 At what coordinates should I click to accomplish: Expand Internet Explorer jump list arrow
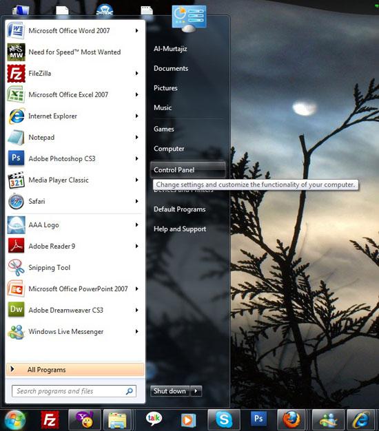136,116
